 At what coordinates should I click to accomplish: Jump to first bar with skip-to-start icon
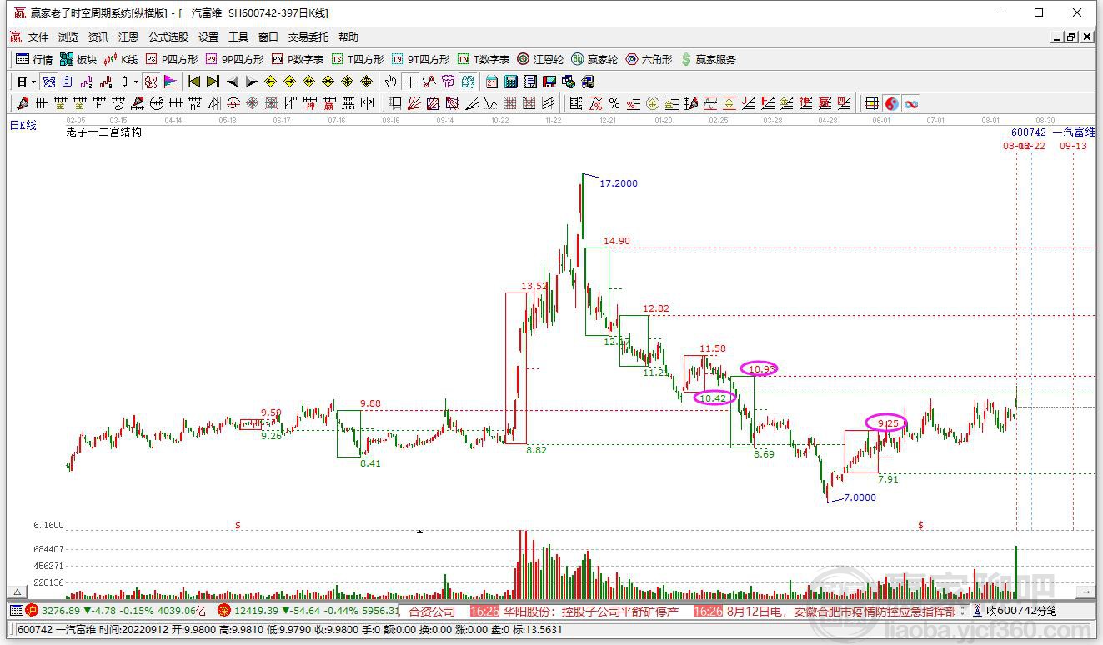tap(193, 82)
